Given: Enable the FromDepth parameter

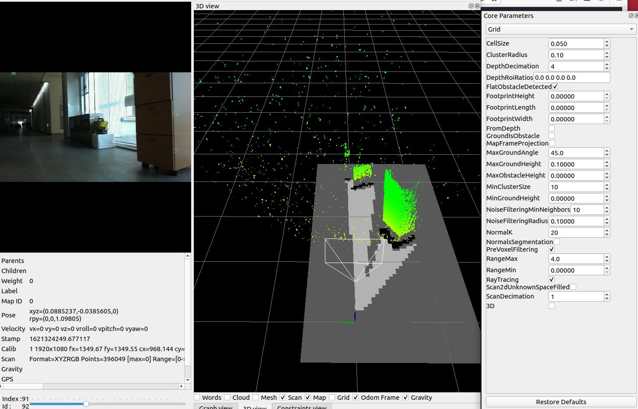Looking at the screenshot, I should (x=551, y=128).
